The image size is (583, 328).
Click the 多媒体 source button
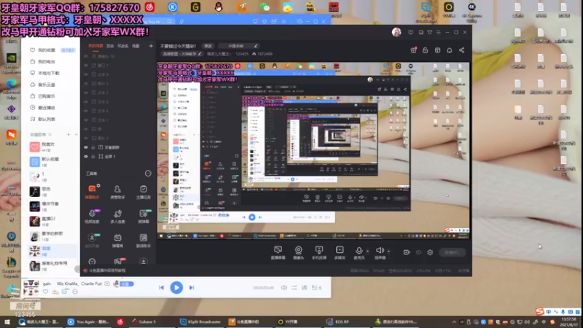(340, 252)
